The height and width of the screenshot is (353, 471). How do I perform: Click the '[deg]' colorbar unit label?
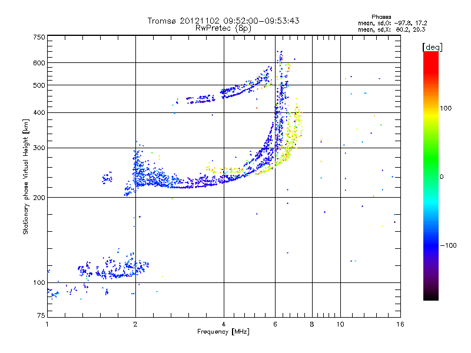point(432,47)
